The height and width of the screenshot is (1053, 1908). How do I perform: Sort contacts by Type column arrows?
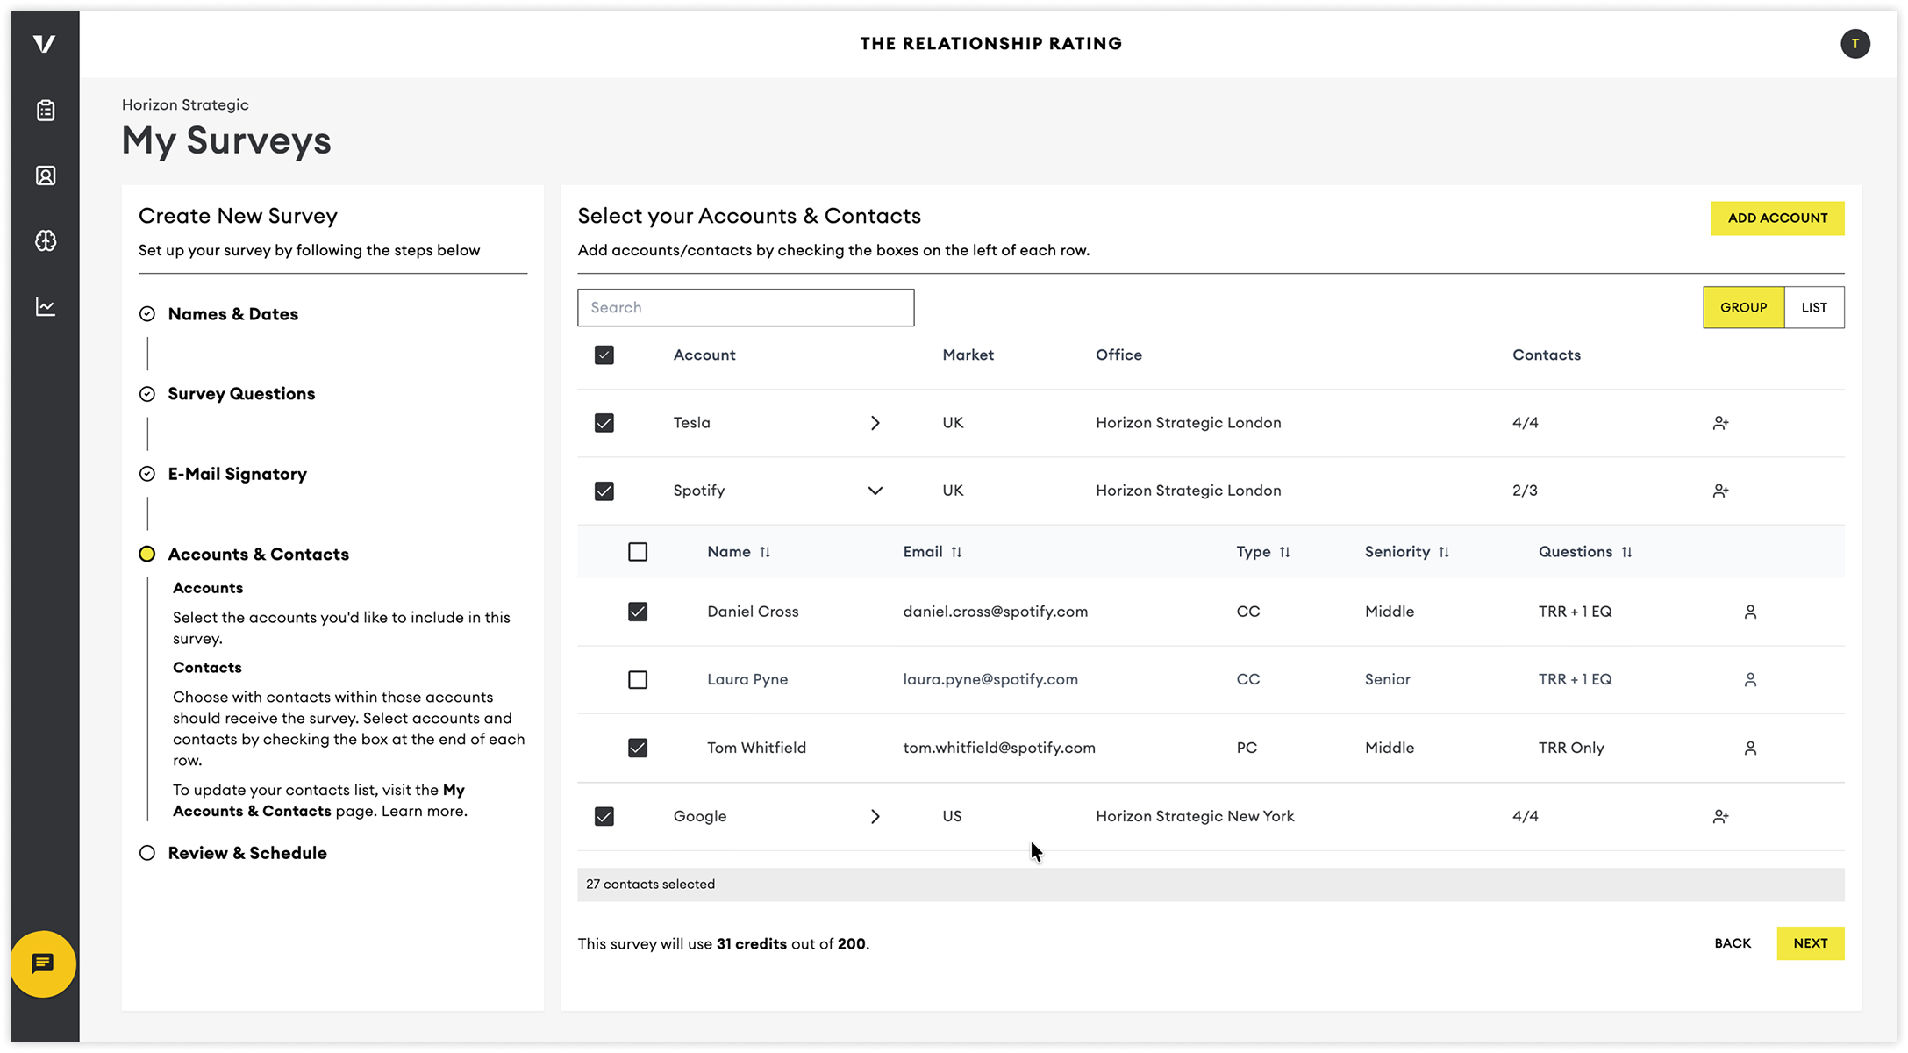click(x=1284, y=552)
